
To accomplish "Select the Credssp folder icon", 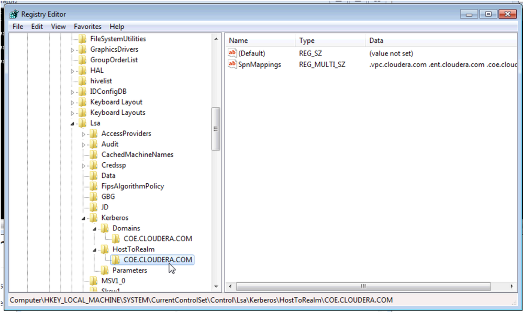I will (x=94, y=165).
